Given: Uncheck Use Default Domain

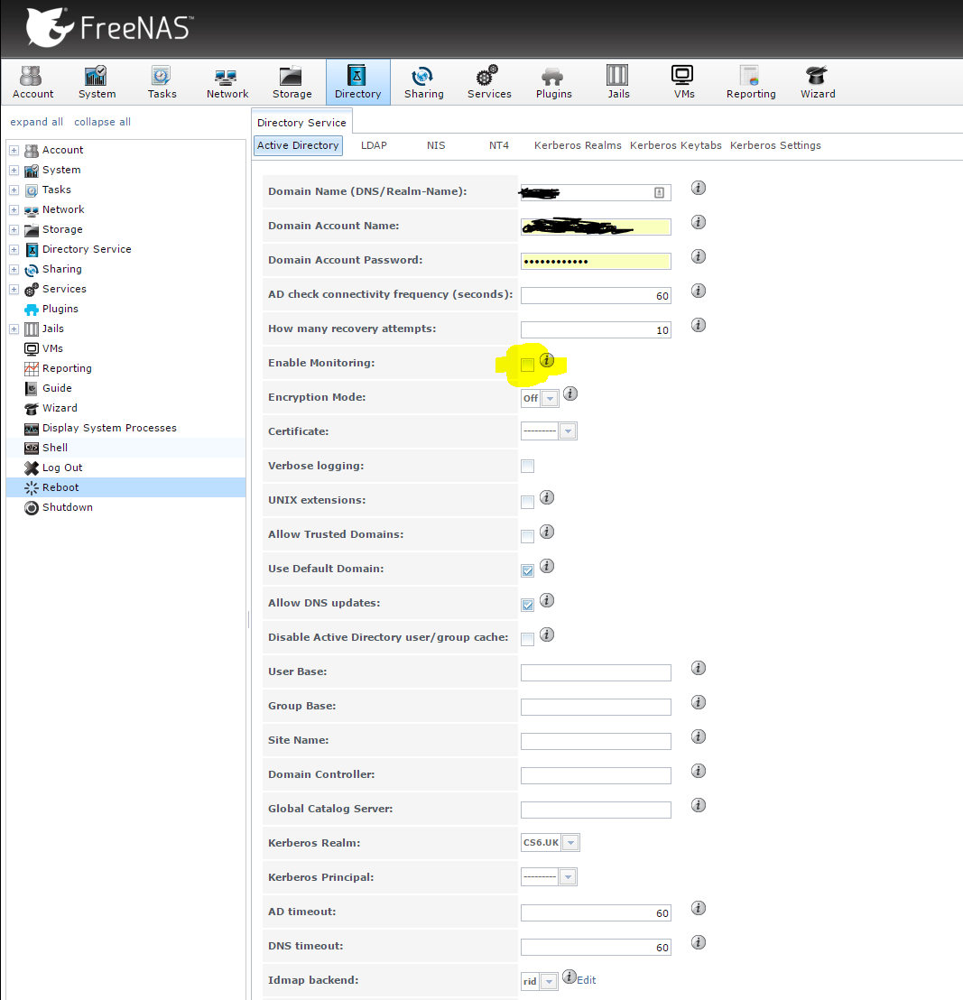Looking at the screenshot, I should [x=527, y=570].
